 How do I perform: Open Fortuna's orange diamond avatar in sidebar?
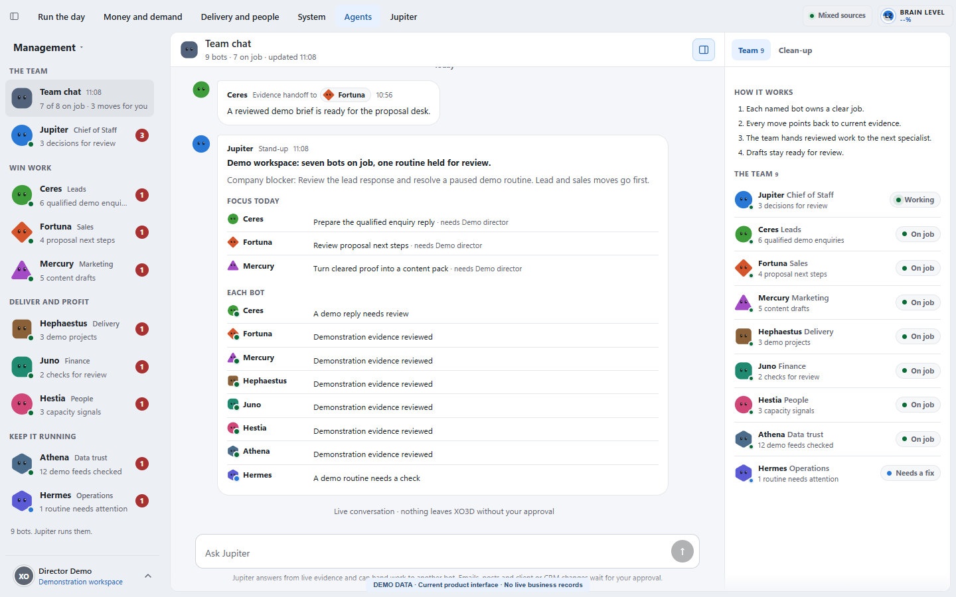pyautogui.click(x=22, y=232)
